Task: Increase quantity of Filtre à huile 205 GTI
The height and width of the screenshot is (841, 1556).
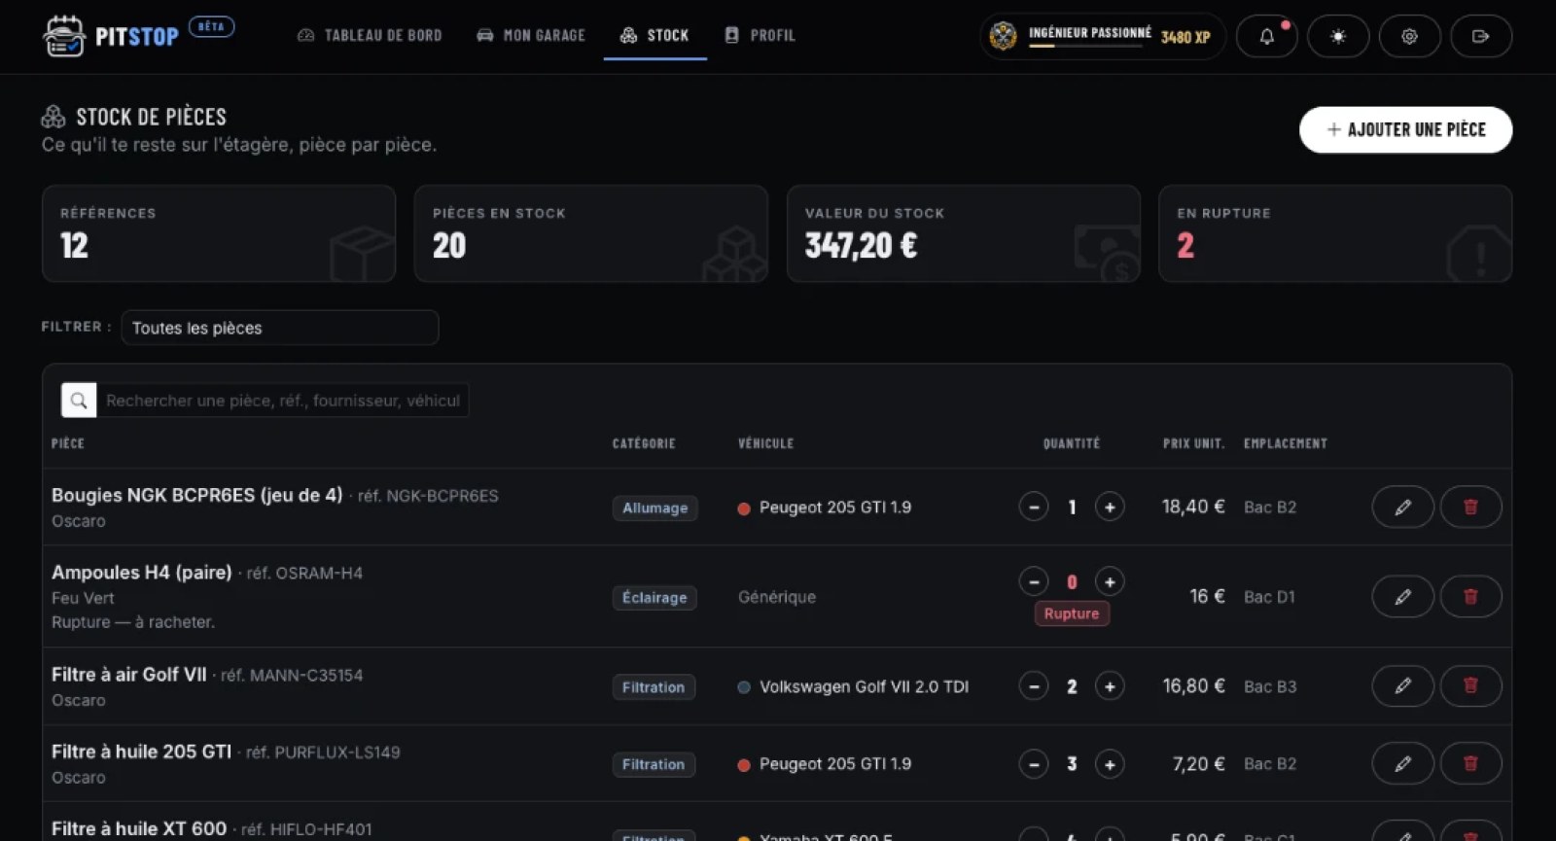Action: coord(1110,764)
